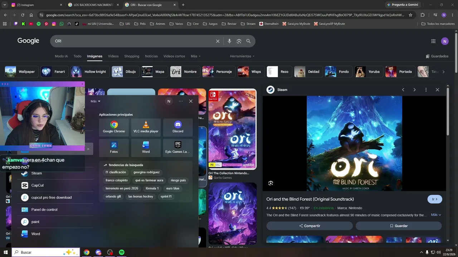Screen dimensions: 458x257
Task: Expand the product description with Más
Action: pos(436,215)
